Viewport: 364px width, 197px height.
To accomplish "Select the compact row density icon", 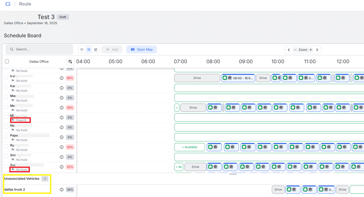I will click(x=82, y=49).
